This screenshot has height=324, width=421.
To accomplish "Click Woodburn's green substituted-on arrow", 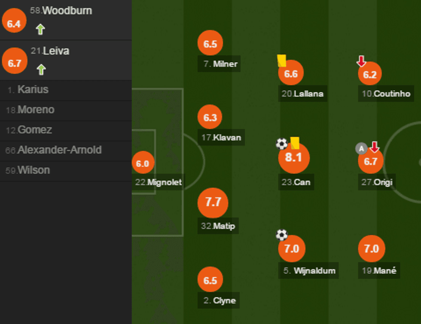I will coord(40,29).
